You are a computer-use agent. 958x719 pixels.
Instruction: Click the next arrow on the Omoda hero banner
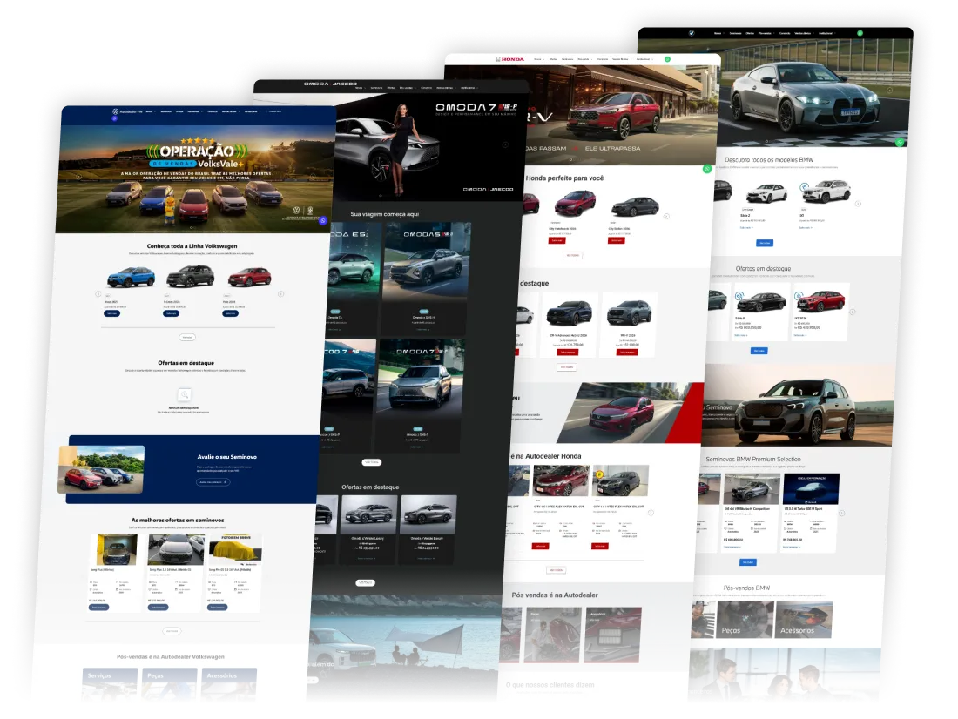coord(505,144)
